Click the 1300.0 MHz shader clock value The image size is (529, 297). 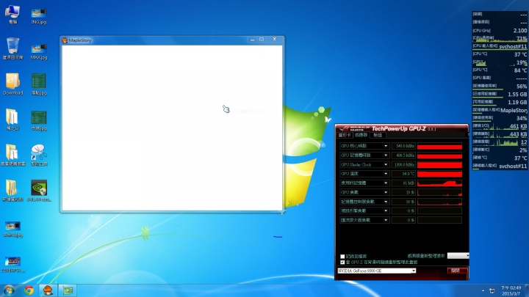point(403,165)
